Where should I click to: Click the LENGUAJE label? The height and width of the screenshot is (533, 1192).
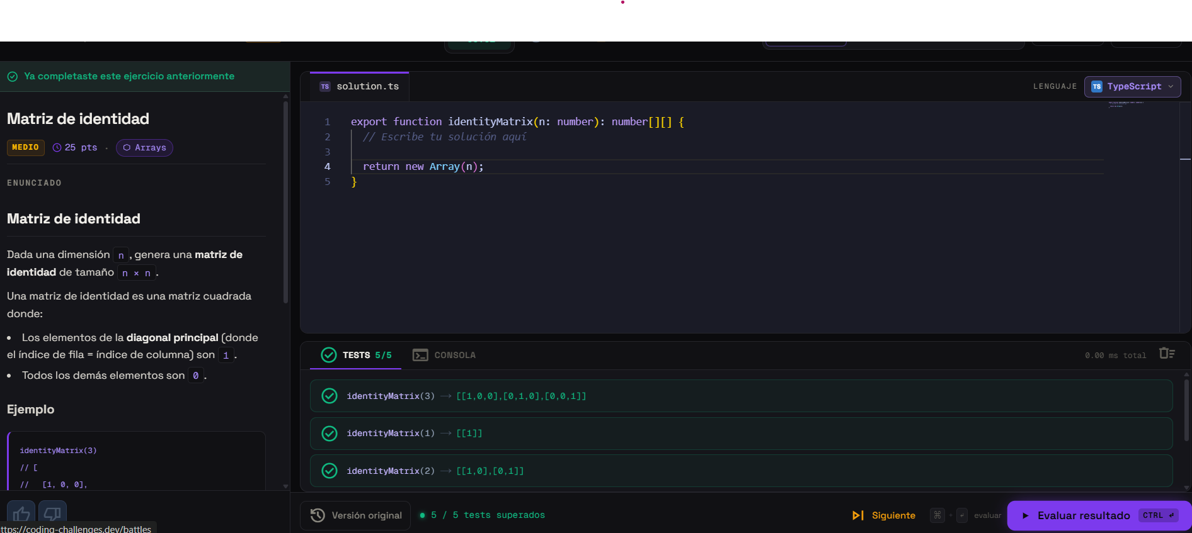1055,86
